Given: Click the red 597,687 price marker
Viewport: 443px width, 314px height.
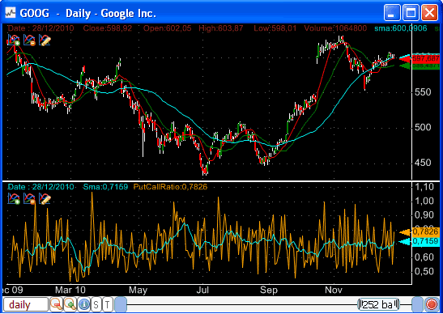Looking at the screenshot, I should [420, 59].
